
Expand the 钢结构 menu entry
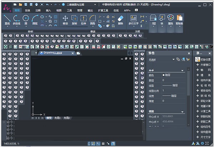coord(203,96)
